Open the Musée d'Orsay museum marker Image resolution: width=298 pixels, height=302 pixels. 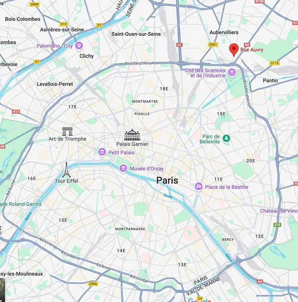(x=123, y=169)
